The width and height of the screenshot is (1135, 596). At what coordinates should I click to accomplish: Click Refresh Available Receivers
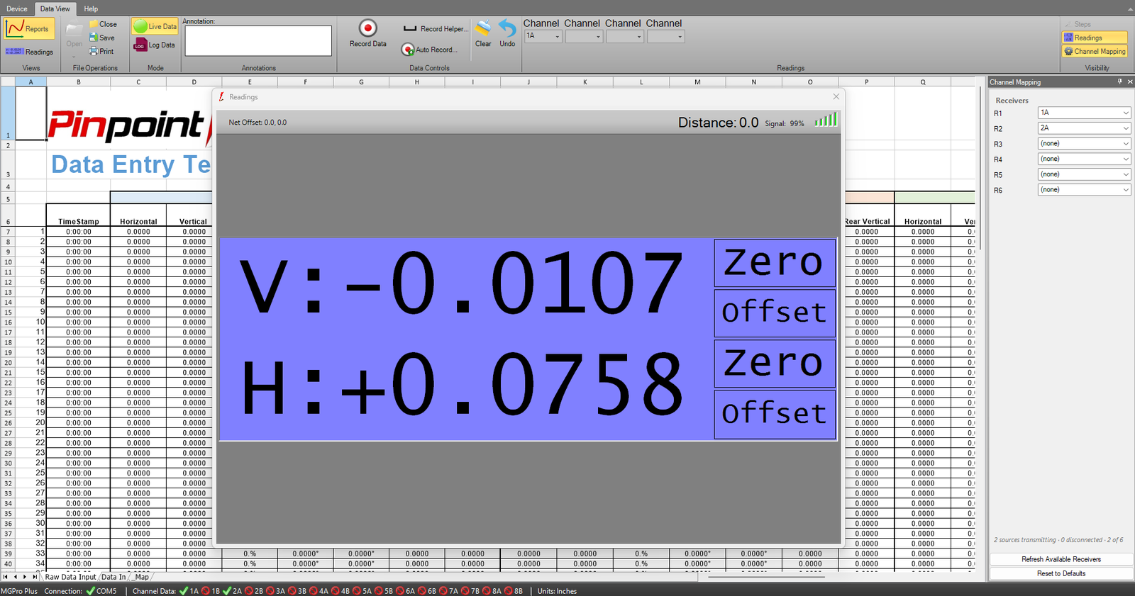pos(1061,559)
